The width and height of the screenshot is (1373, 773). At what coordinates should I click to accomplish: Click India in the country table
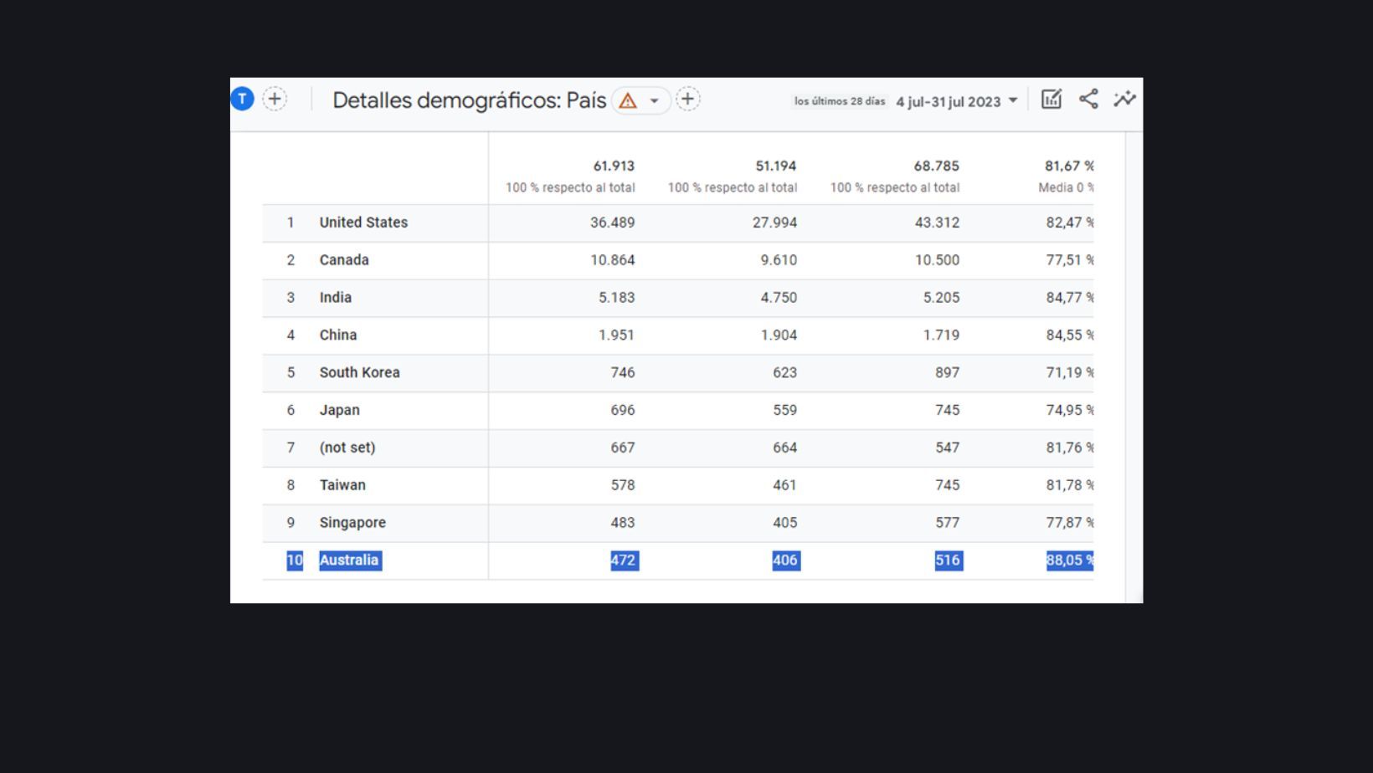tap(335, 298)
